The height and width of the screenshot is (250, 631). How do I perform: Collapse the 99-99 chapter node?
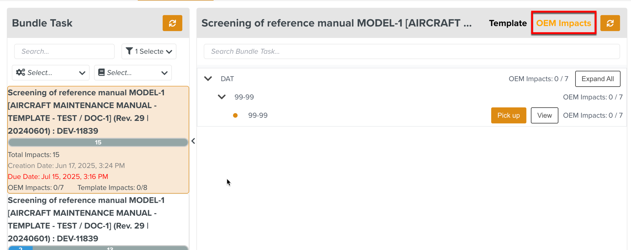point(222,97)
